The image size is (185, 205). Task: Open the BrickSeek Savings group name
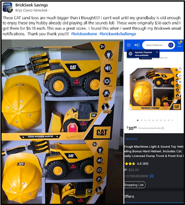coord(32,5)
